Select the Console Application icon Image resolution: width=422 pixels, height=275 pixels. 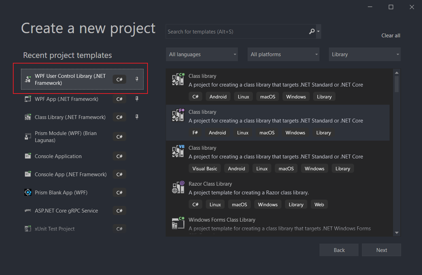[28, 156]
